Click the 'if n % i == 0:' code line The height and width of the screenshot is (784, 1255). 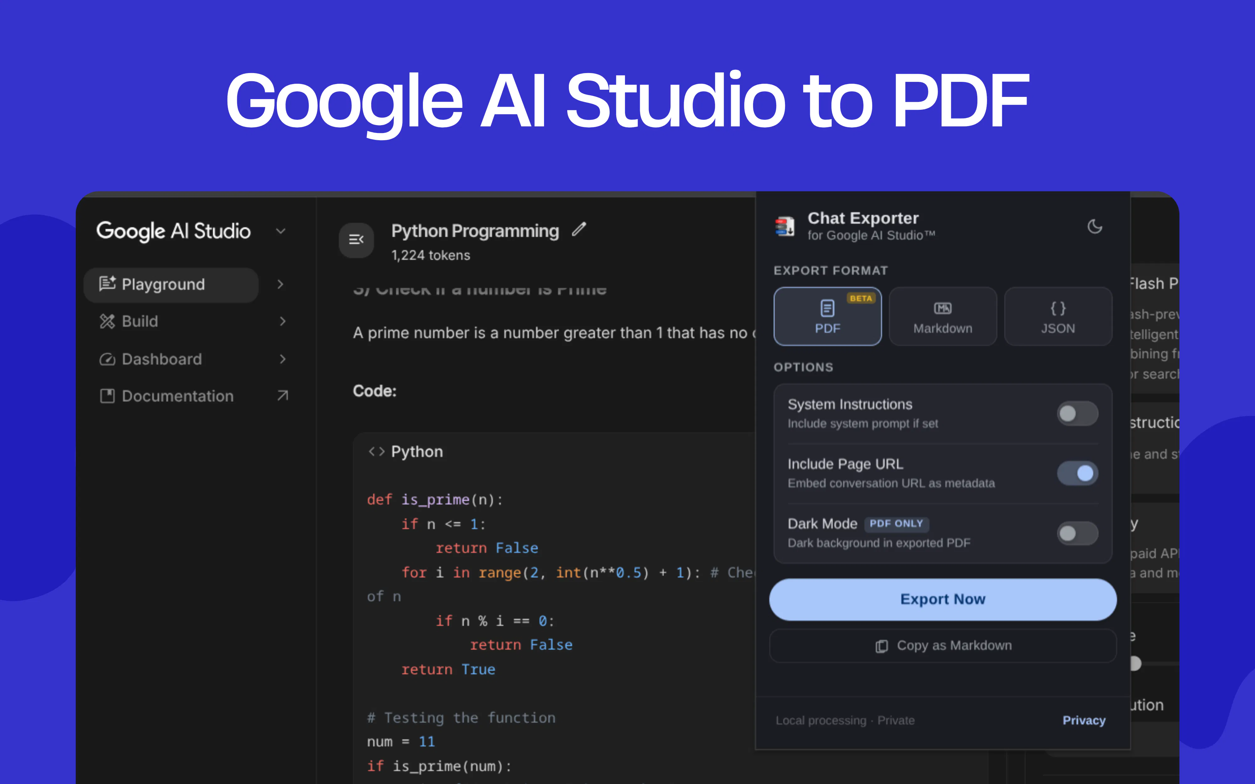[x=495, y=621]
